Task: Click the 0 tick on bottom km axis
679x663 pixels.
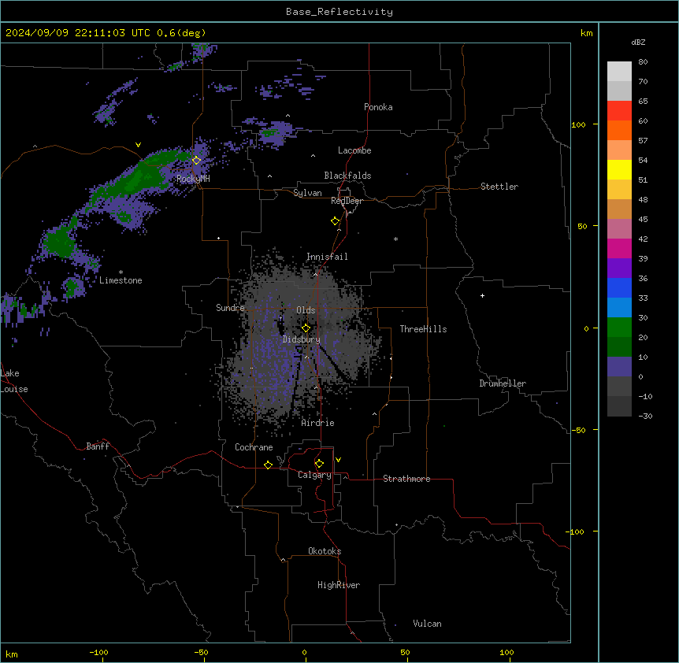Action: point(304,652)
